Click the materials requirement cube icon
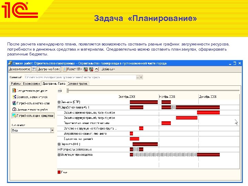 (x=14, y=103)
